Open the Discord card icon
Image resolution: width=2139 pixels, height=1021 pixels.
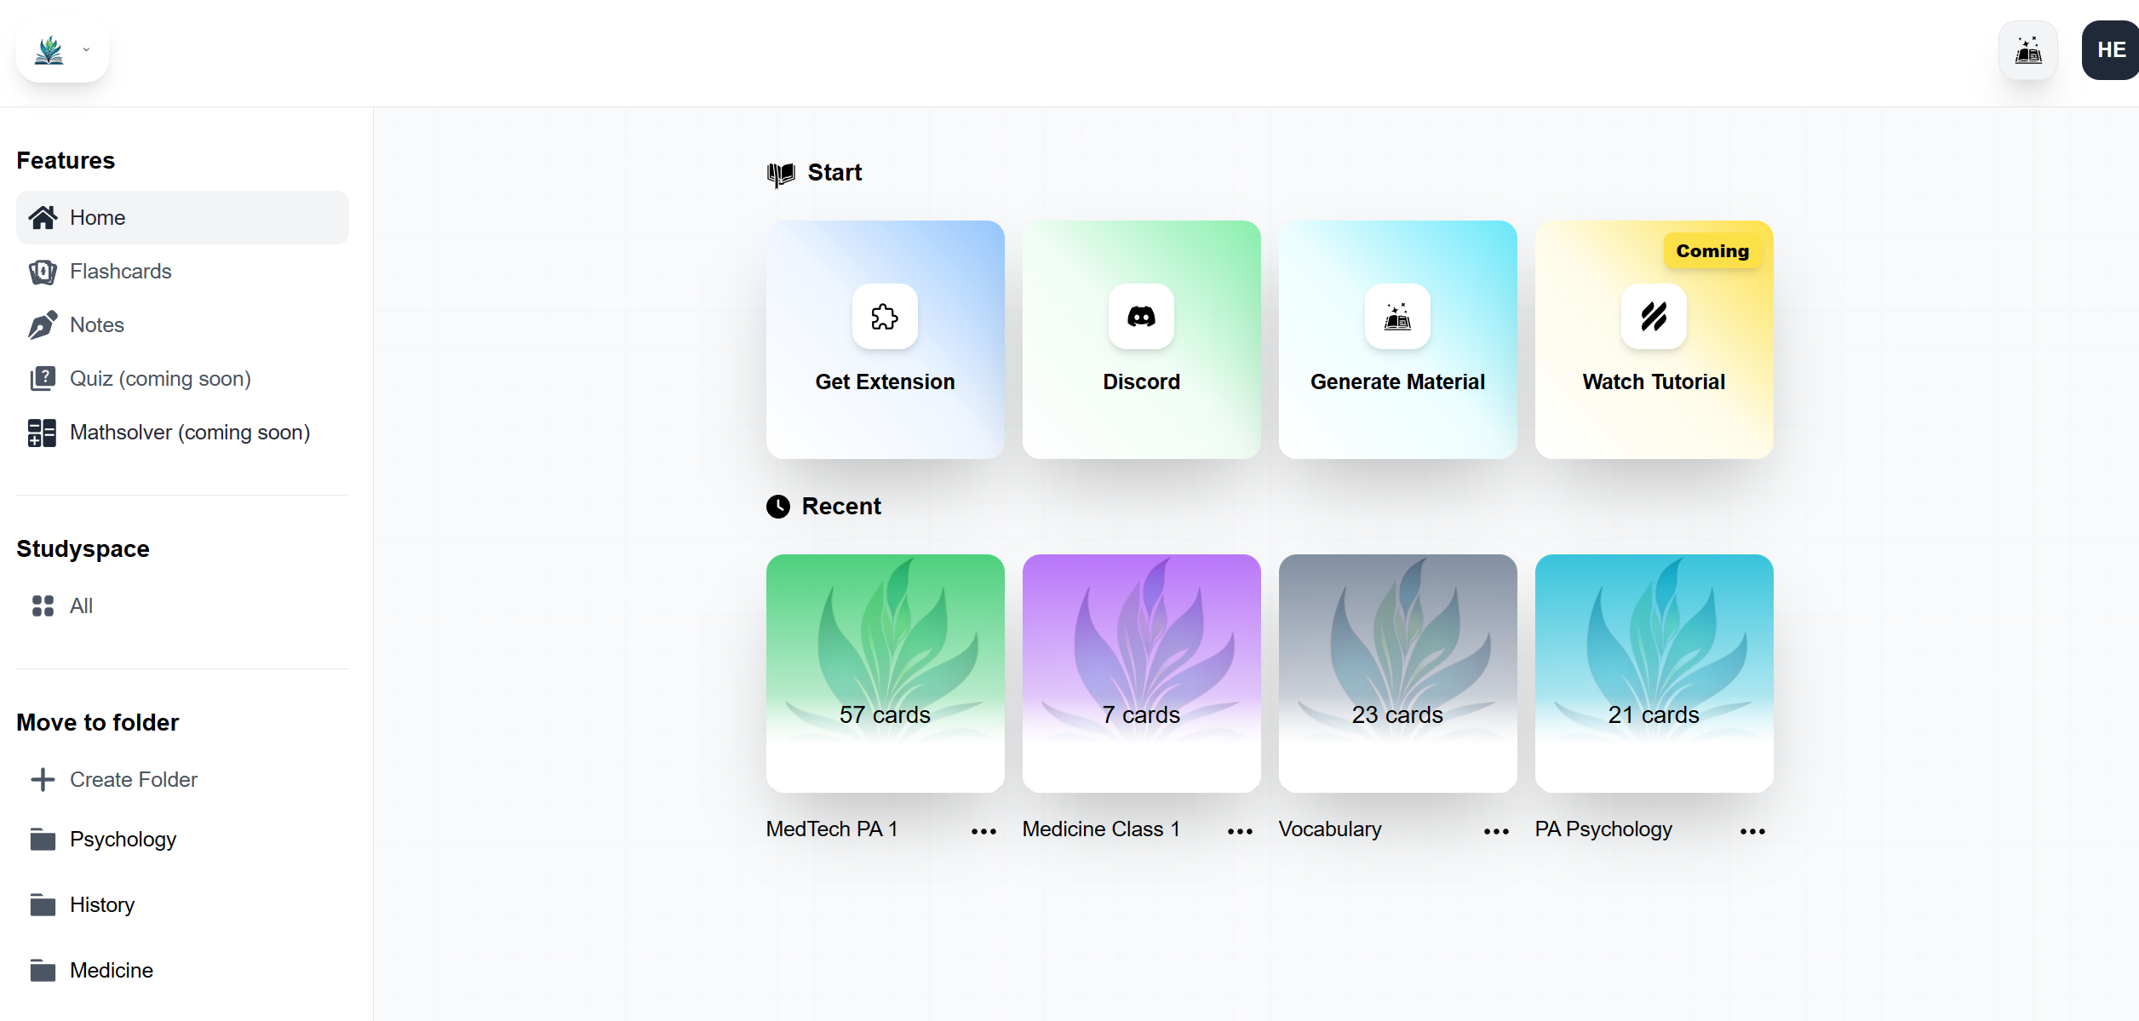pyautogui.click(x=1141, y=317)
